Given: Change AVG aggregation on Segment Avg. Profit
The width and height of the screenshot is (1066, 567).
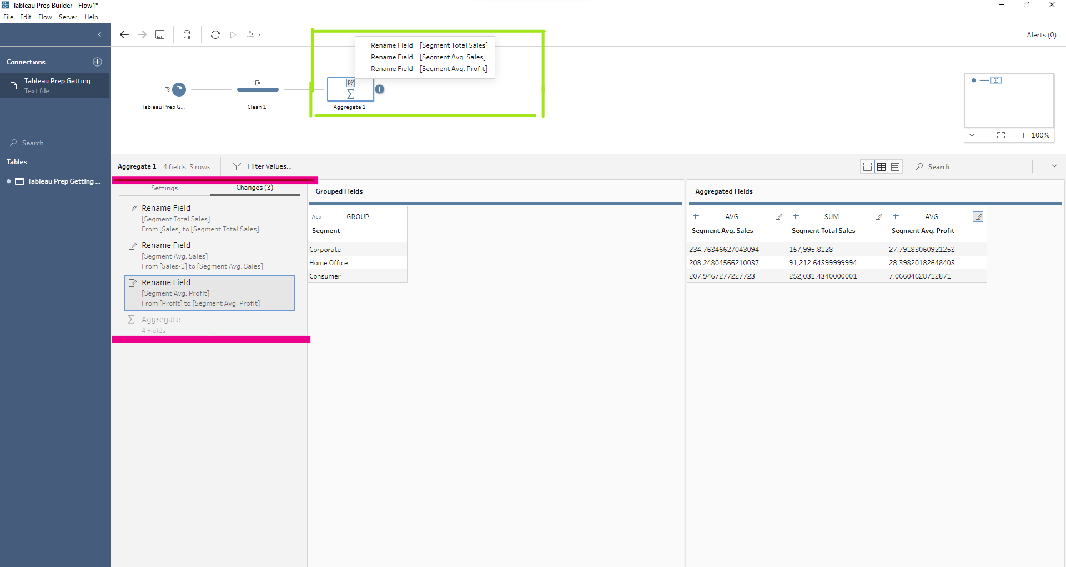Looking at the screenshot, I should 932,217.
